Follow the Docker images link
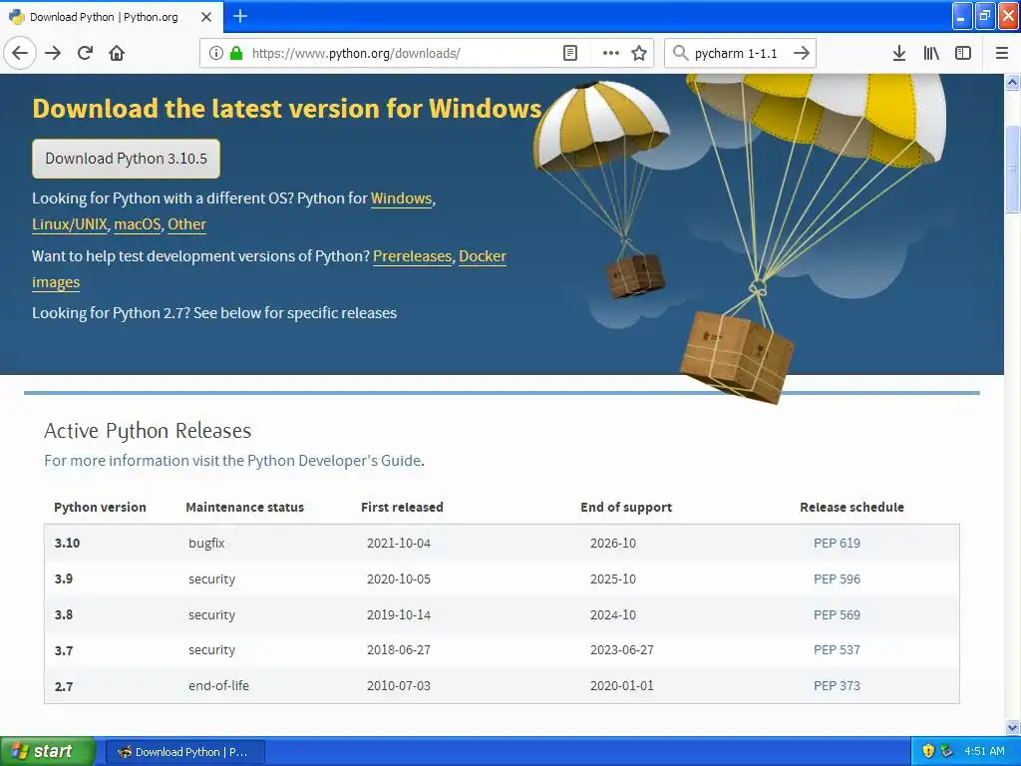 click(x=483, y=256)
